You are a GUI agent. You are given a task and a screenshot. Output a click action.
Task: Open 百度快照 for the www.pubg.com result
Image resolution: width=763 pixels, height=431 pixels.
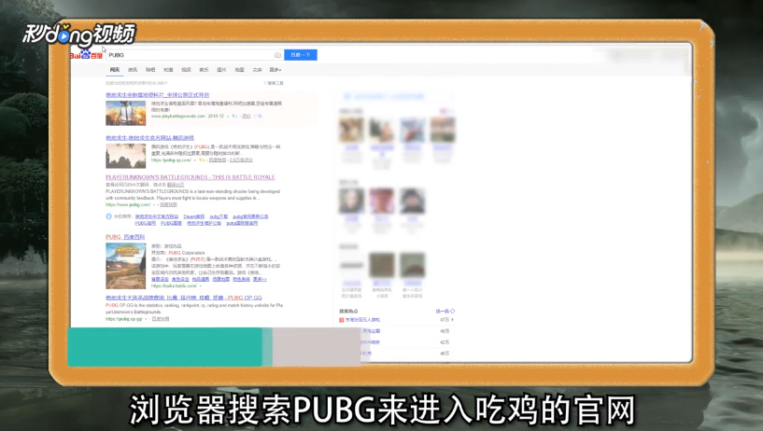tap(168, 204)
